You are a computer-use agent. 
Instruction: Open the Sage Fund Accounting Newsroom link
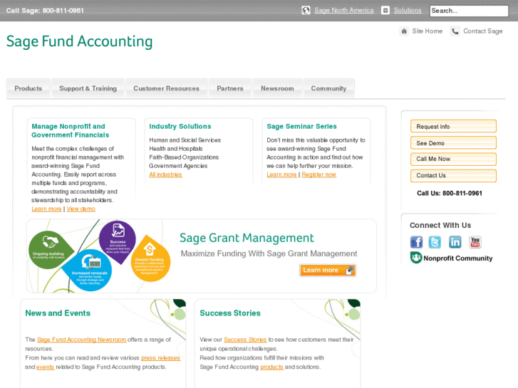(82, 340)
